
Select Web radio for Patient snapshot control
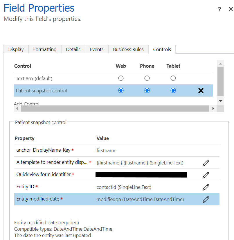click(121, 91)
